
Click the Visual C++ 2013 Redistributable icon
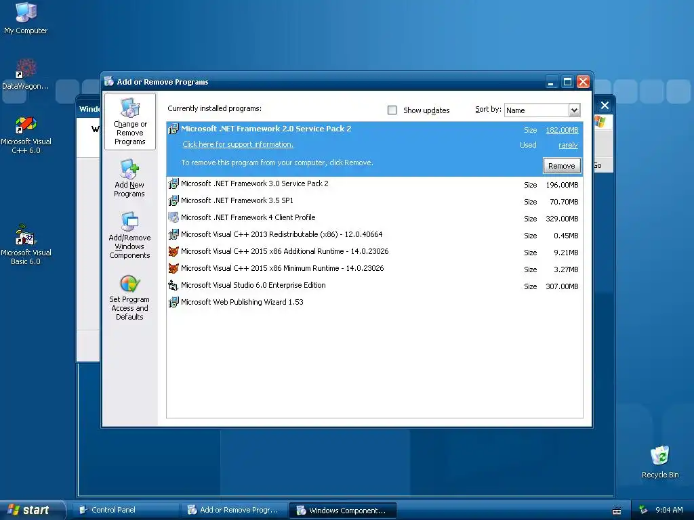(x=173, y=234)
